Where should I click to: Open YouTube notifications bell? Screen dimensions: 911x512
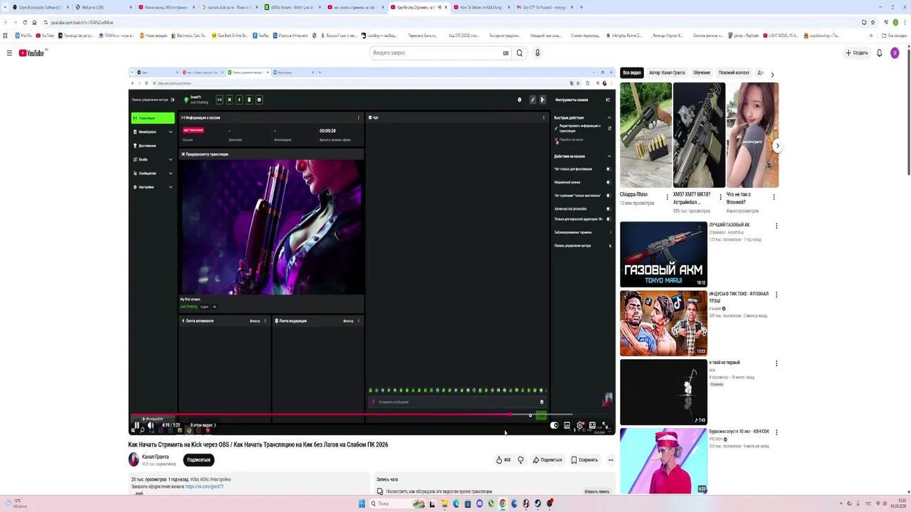tap(880, 53)
